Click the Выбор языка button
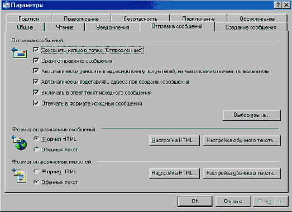 [252, 115]
